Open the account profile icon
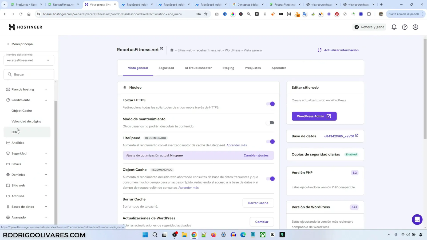The height and width of the screenshot is (240, 427). (x=415, y=27)
